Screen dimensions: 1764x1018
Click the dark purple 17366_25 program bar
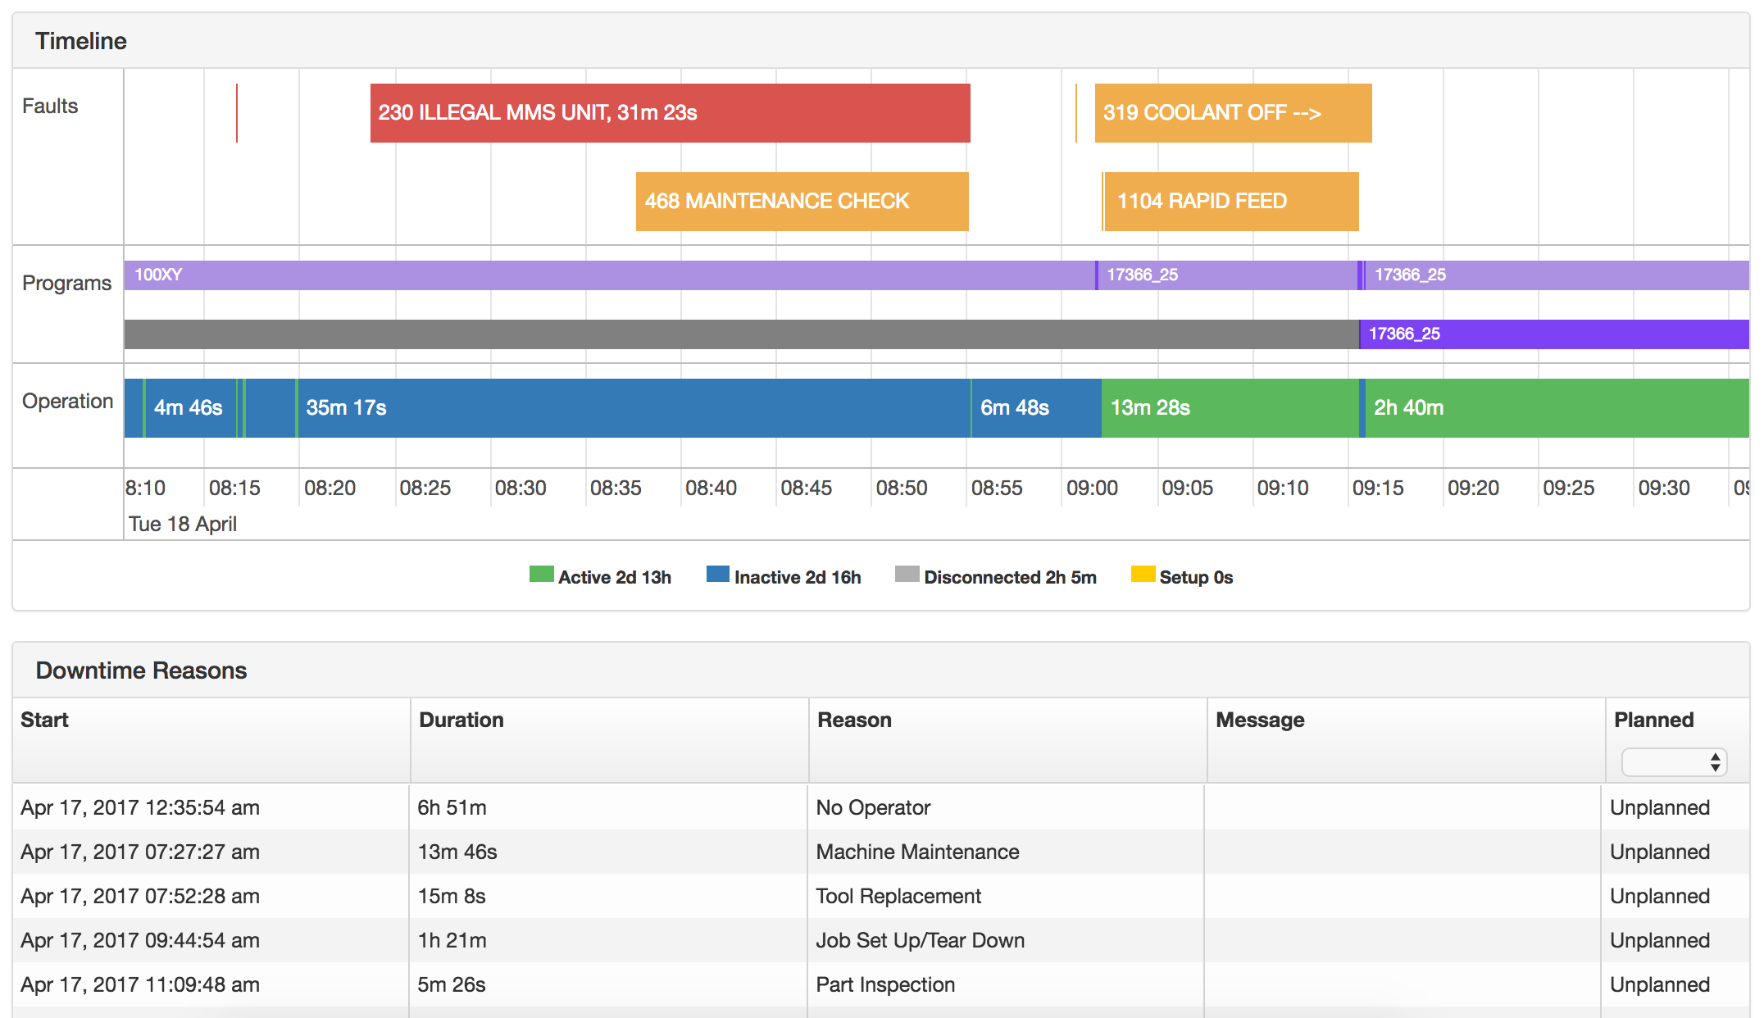coord(1553,334)
